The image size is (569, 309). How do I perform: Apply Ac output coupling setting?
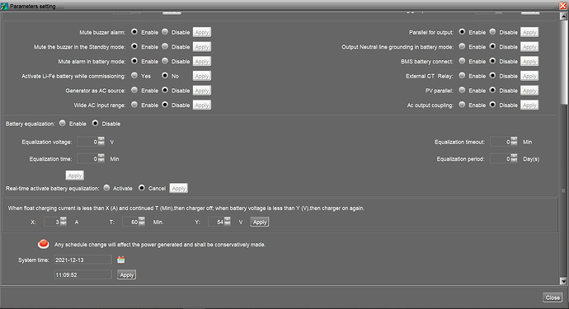pos(529,105)
